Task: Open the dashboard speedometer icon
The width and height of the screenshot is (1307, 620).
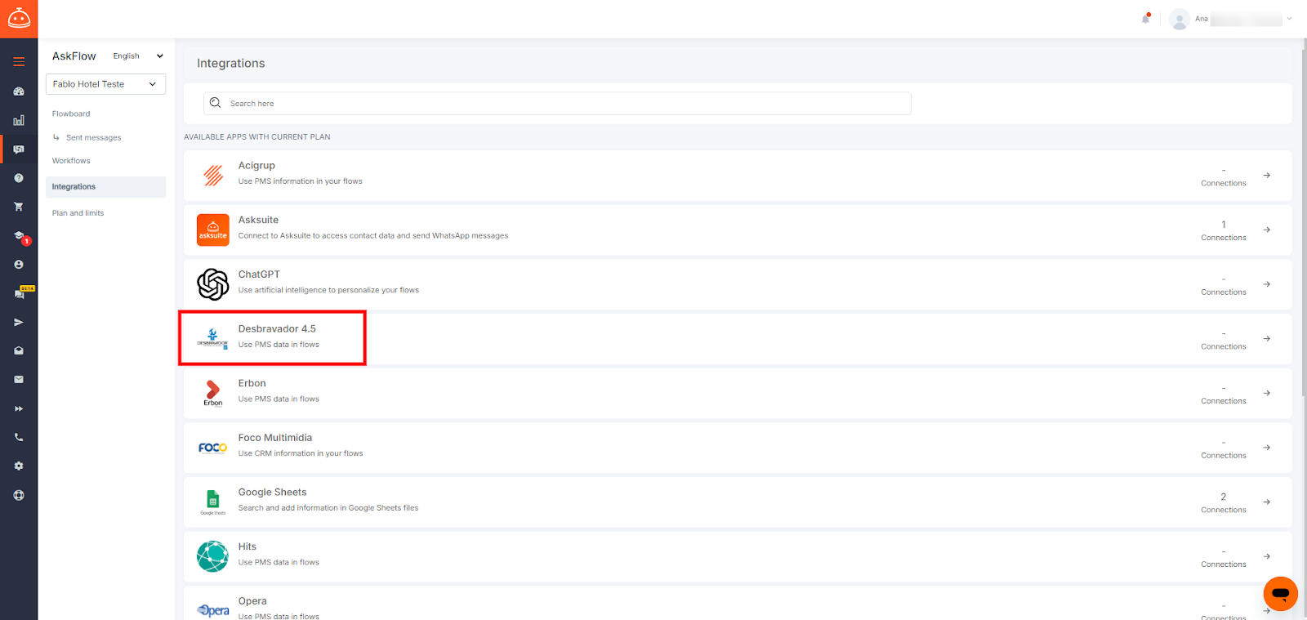Action: point(19,91)
